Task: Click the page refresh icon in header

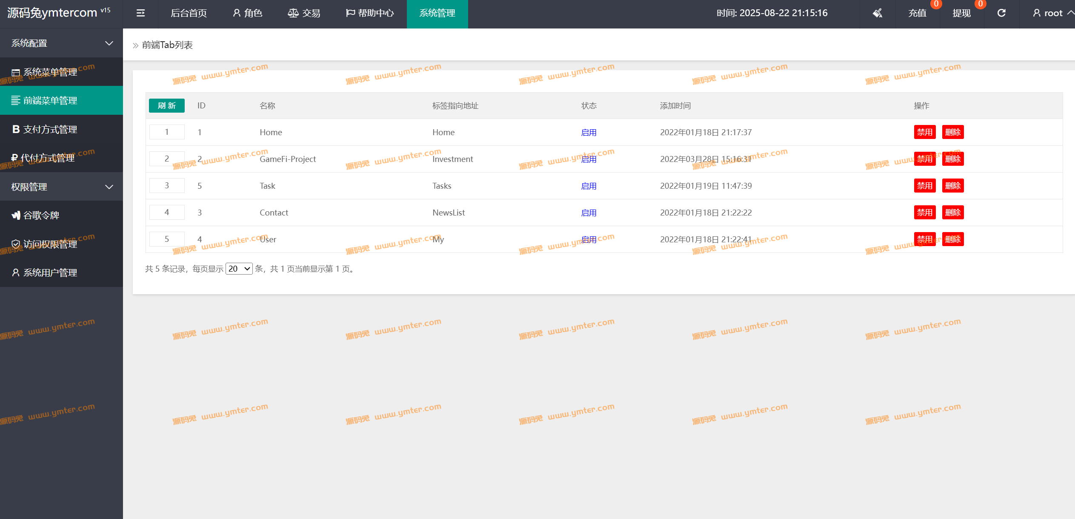Action: [x=1001, y=13]
